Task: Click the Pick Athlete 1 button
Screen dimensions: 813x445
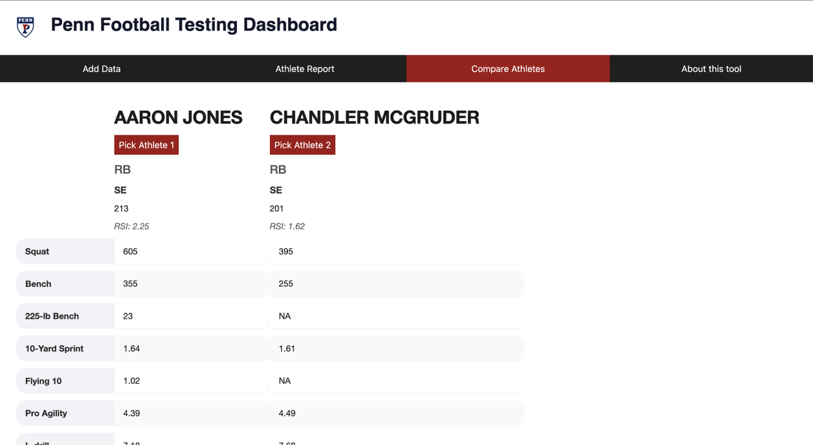Action: tap(146, 145)
